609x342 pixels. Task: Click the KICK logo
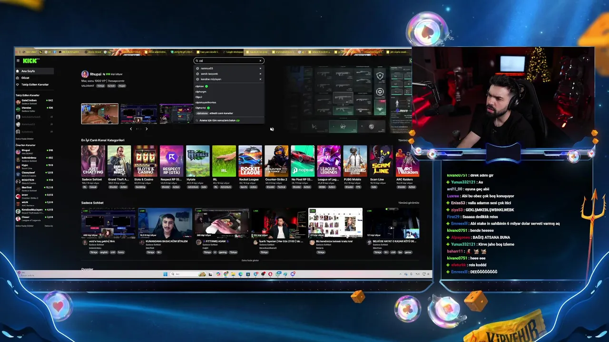[30, 61]
